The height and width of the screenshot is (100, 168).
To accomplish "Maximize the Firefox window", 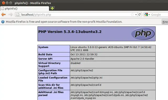I will tap(10, 3).
